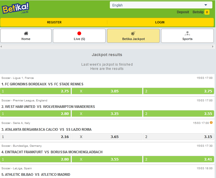
Task: Select draw 3.55 for Frankfurt match
Action: pos(107,159)
